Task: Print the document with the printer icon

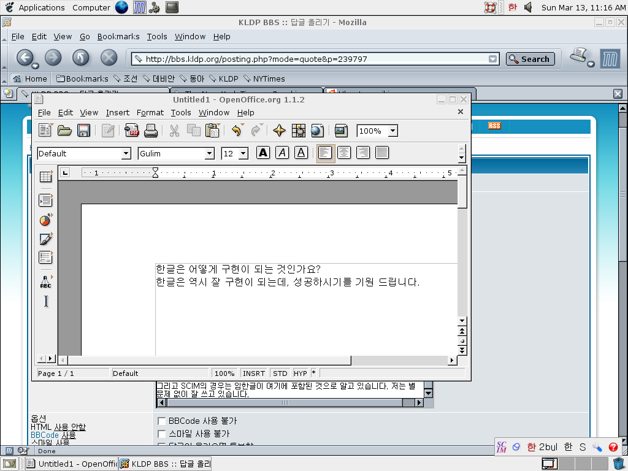Action: coord(151,131)
